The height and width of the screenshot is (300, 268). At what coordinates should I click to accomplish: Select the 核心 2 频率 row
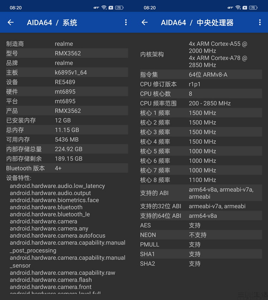click(x=201, y=122)
